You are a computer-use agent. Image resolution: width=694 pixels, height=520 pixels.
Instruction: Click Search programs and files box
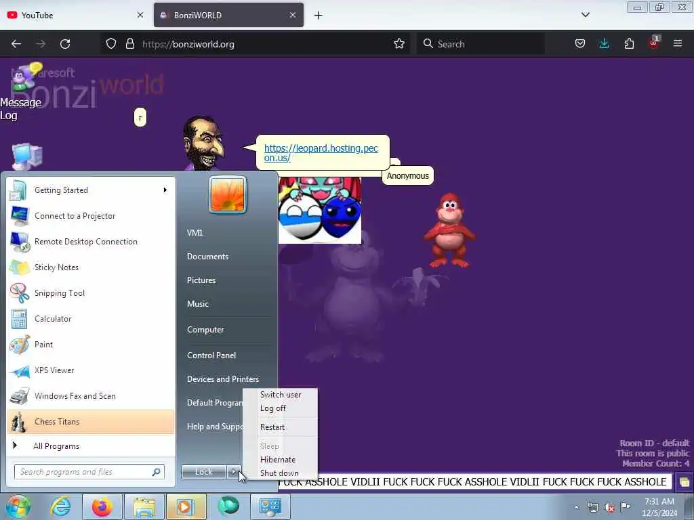(x=89, y=472)
